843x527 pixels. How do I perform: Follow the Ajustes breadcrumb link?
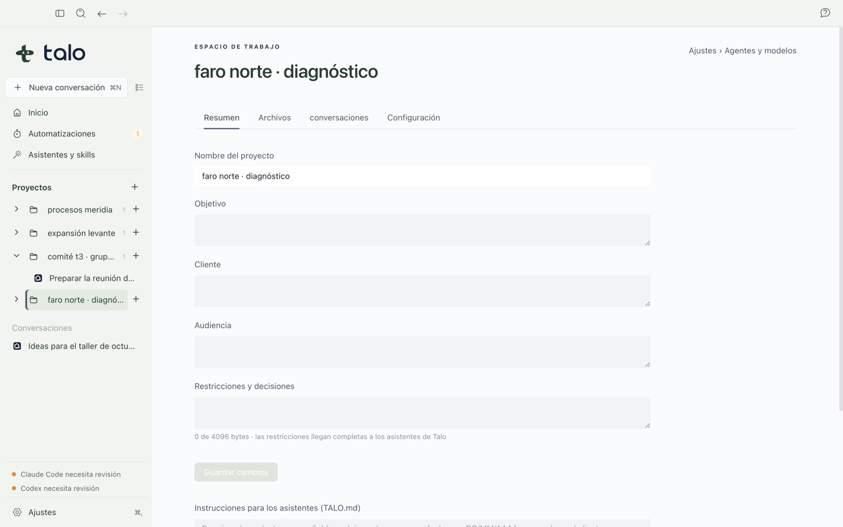703,51
